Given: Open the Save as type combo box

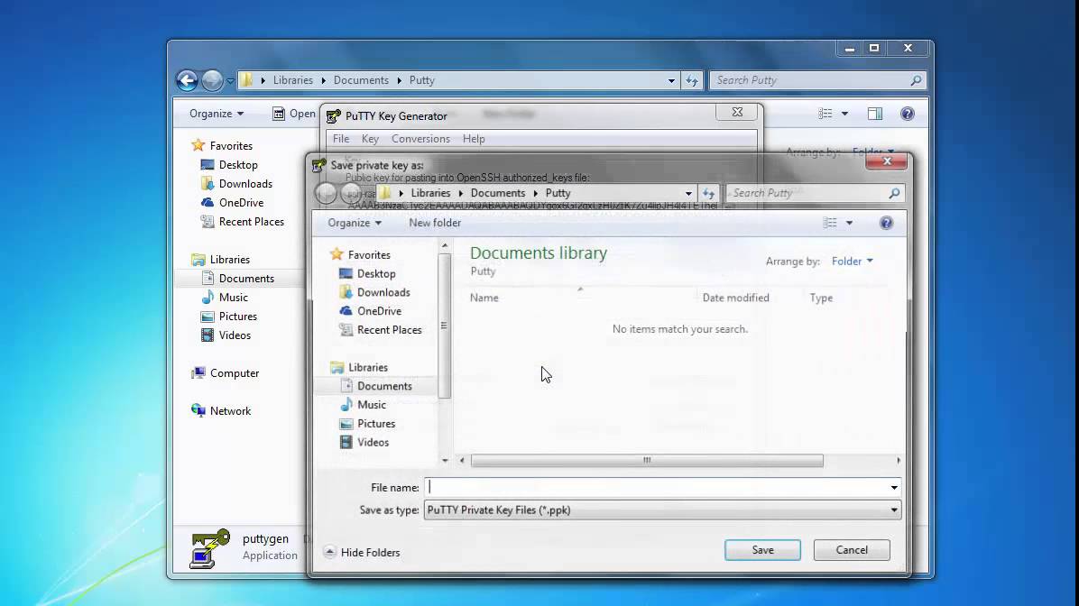Looking at the screenshot, I should pos(663,510).
